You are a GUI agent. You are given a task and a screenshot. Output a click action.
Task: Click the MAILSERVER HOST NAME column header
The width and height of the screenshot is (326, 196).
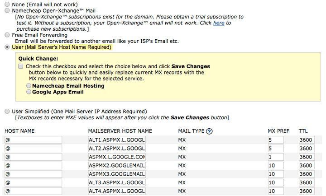tap(120, 131)
